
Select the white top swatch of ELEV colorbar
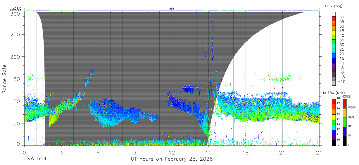click(x=334, y=14)
